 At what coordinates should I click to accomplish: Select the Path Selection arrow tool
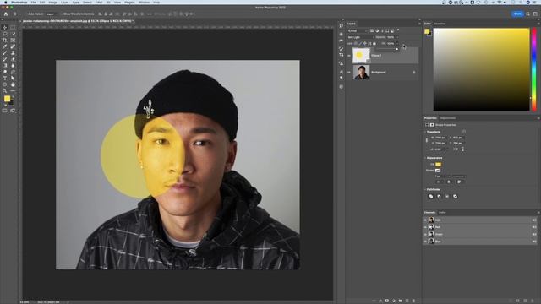pyautogui.click(x=13, y=79)
